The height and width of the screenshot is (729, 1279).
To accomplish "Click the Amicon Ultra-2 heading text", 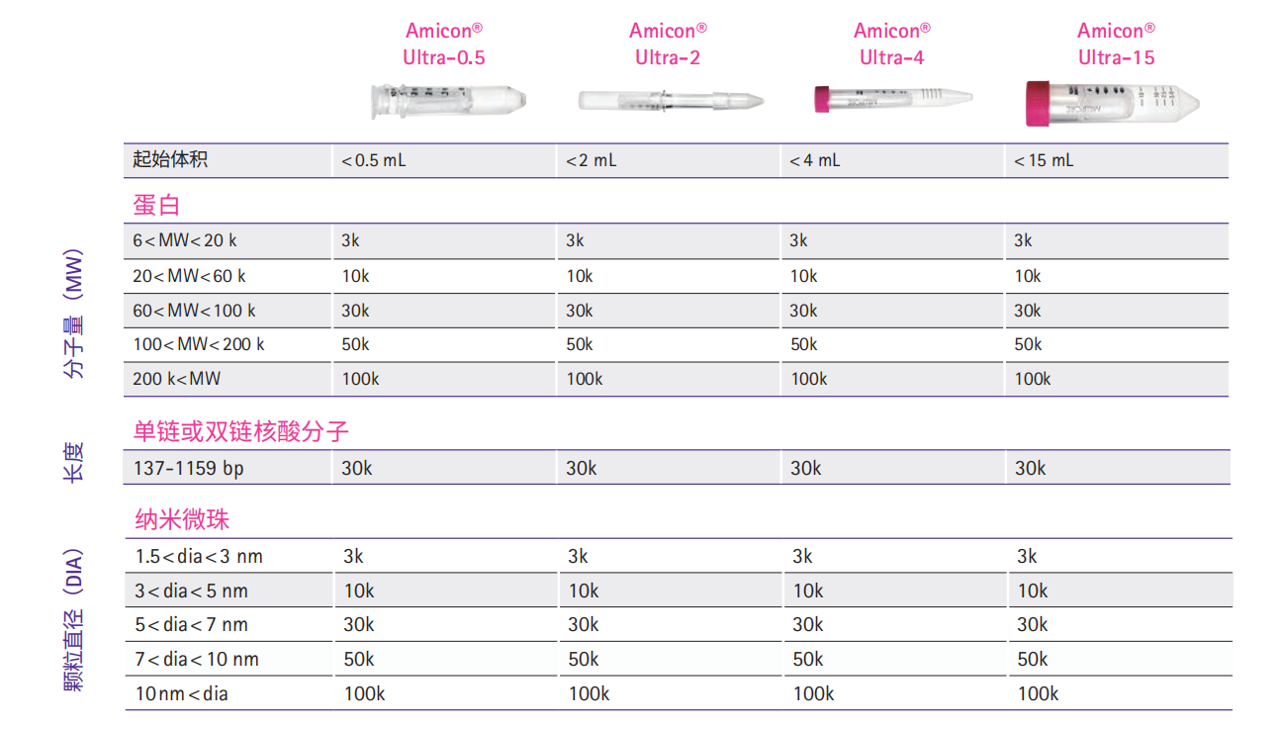I will (x=668, y=45).
